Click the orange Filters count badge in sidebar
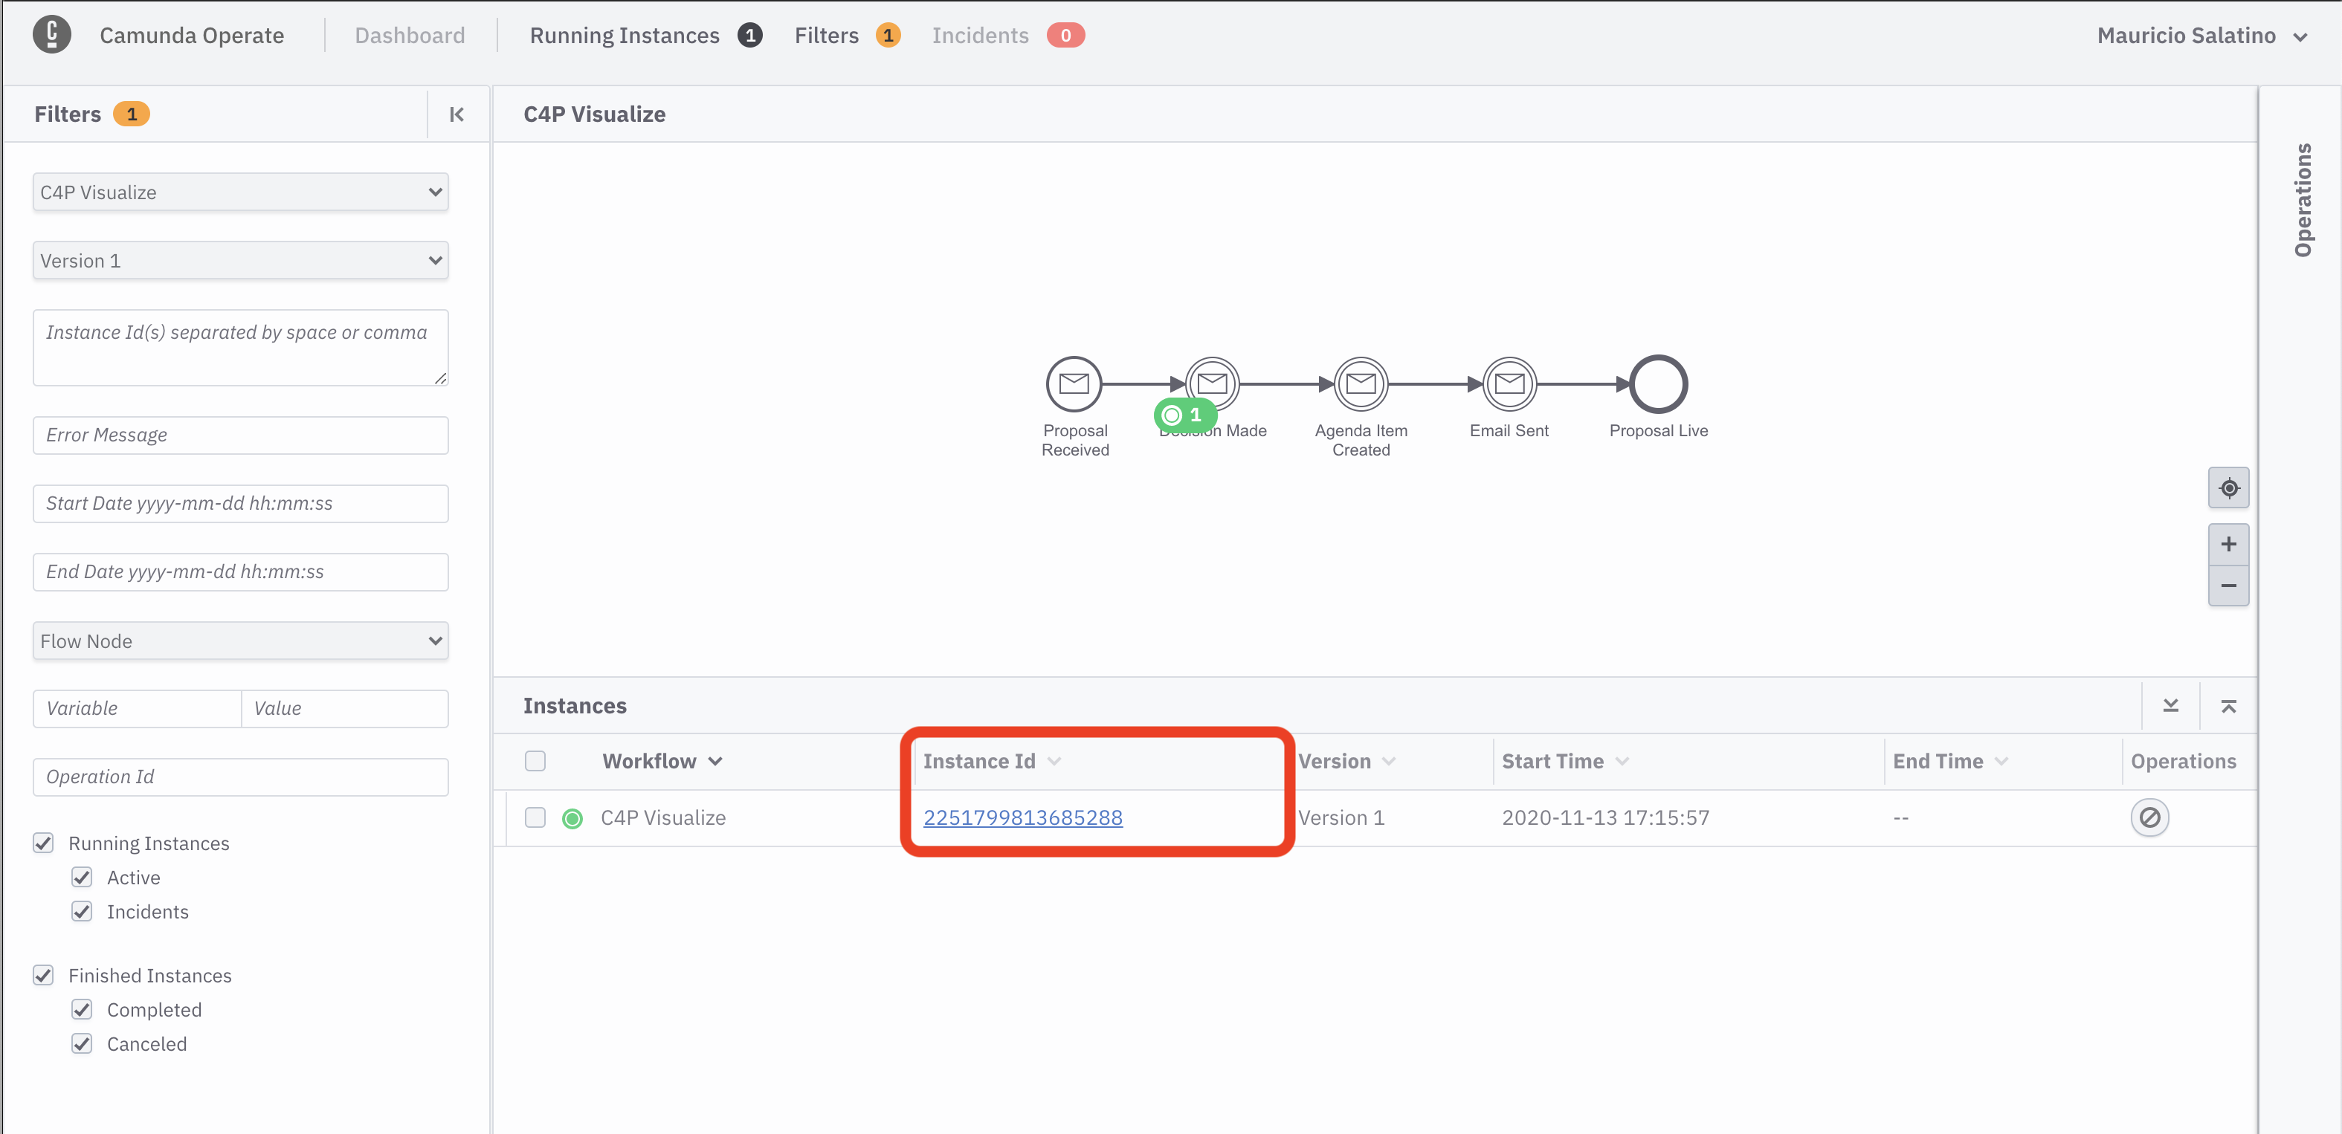 click(x=131, y=114)
